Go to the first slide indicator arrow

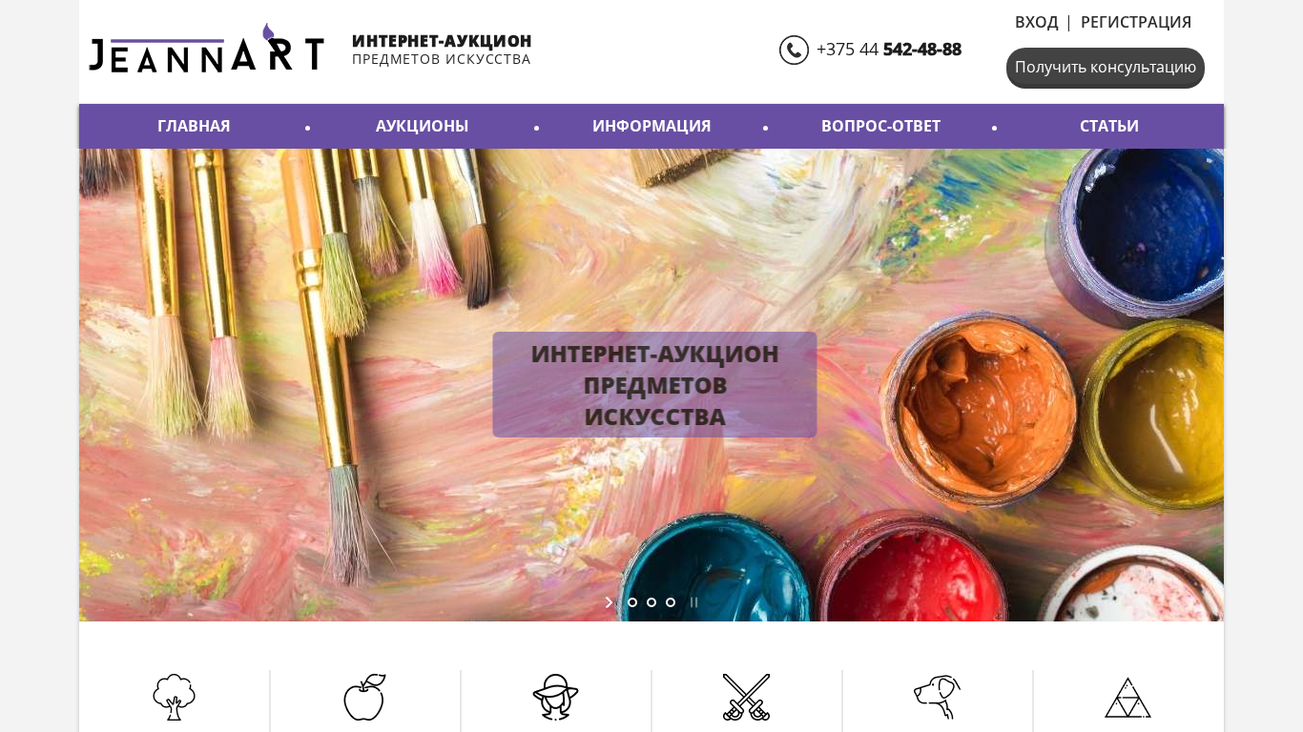pyautogui.click(x=610, y=602)
